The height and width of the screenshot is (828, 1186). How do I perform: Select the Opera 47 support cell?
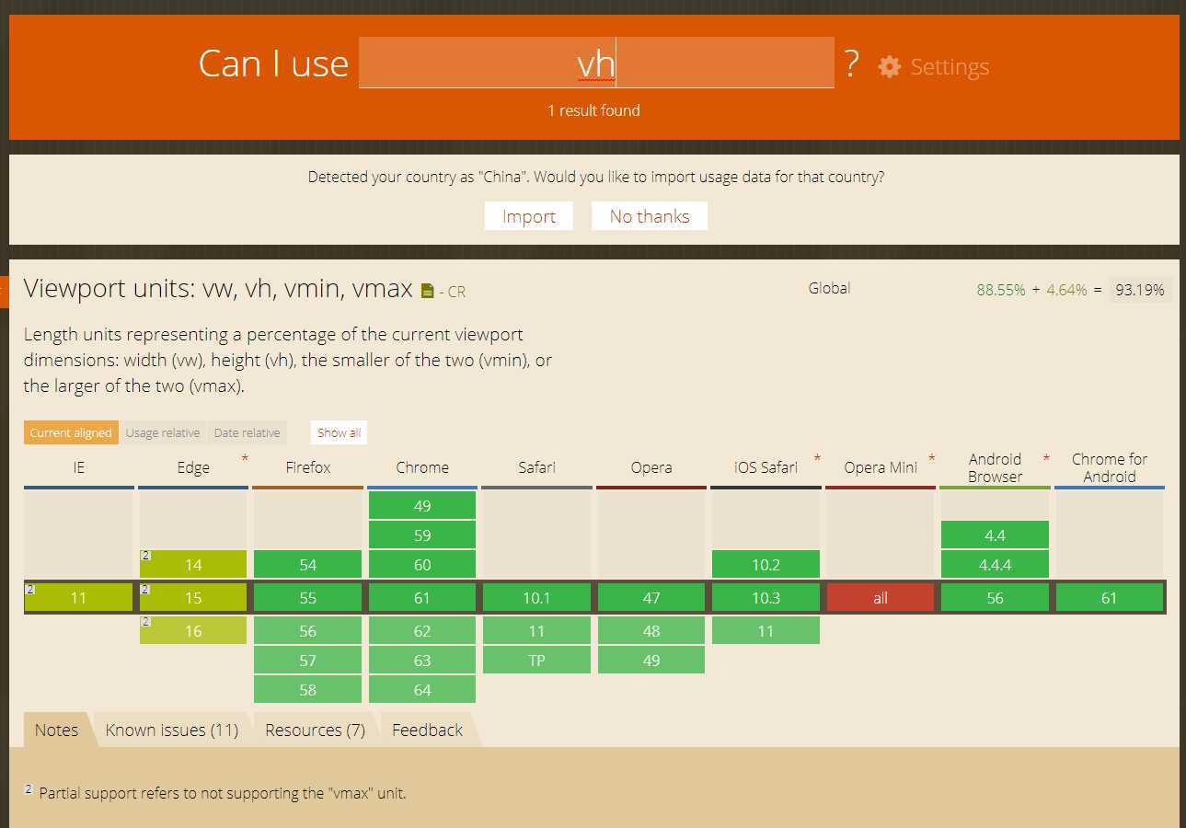[x=651, y=598]
